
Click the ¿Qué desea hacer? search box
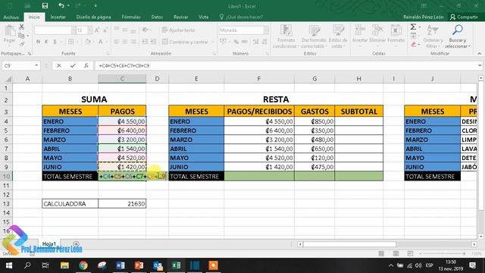(x=241, y=17)
